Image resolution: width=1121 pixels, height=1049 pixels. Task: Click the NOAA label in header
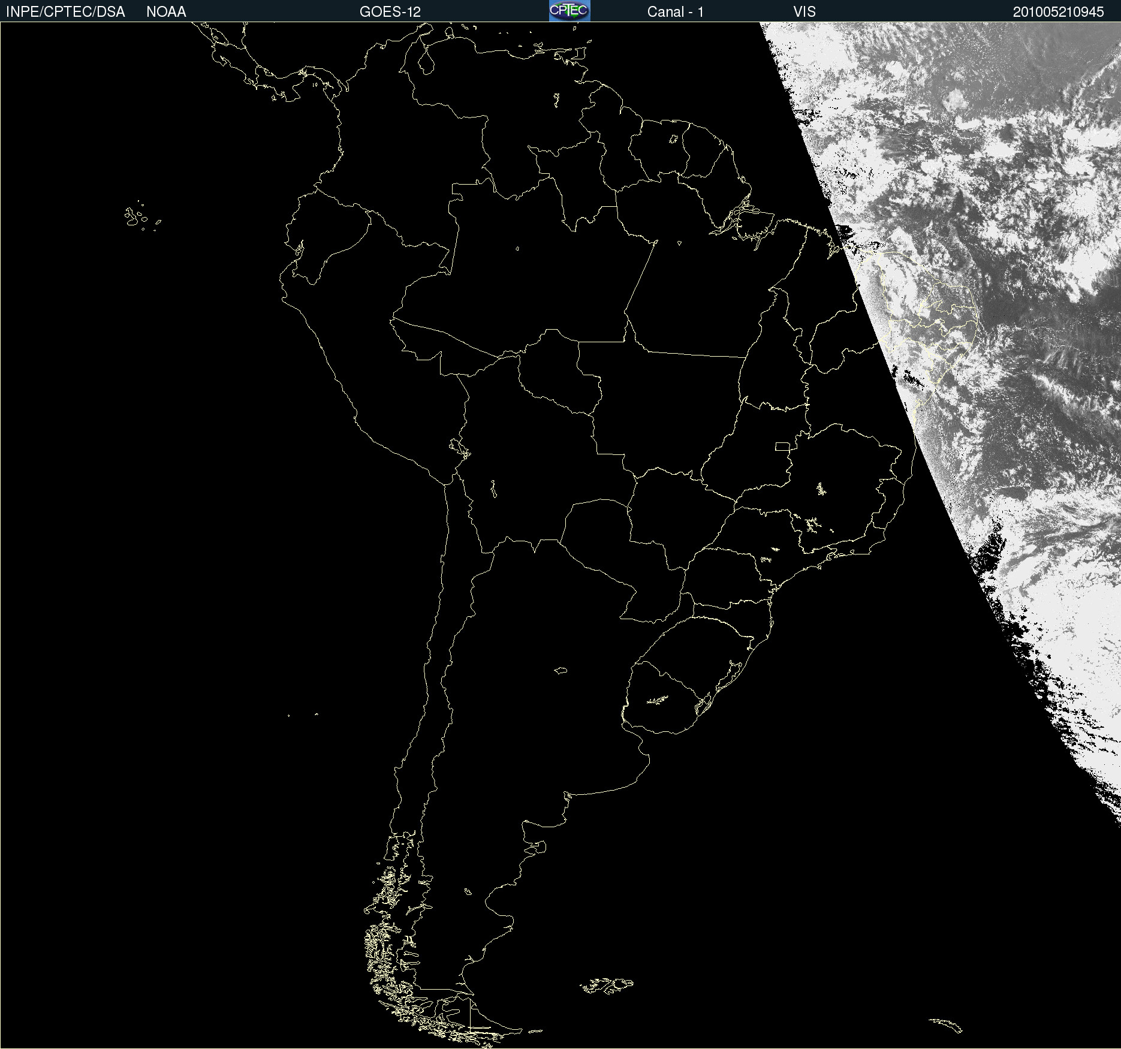click(x=166, y=12)
